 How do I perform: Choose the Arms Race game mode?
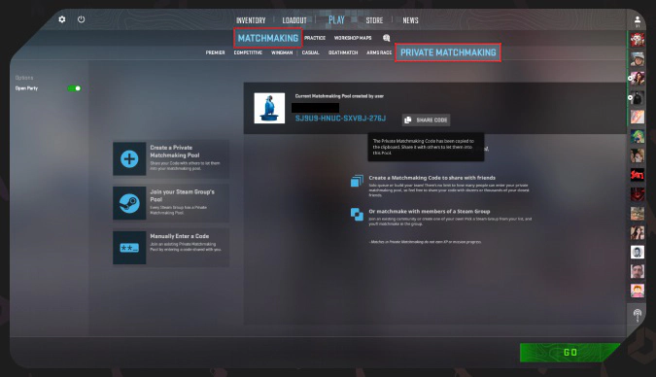tap(379, 52)
